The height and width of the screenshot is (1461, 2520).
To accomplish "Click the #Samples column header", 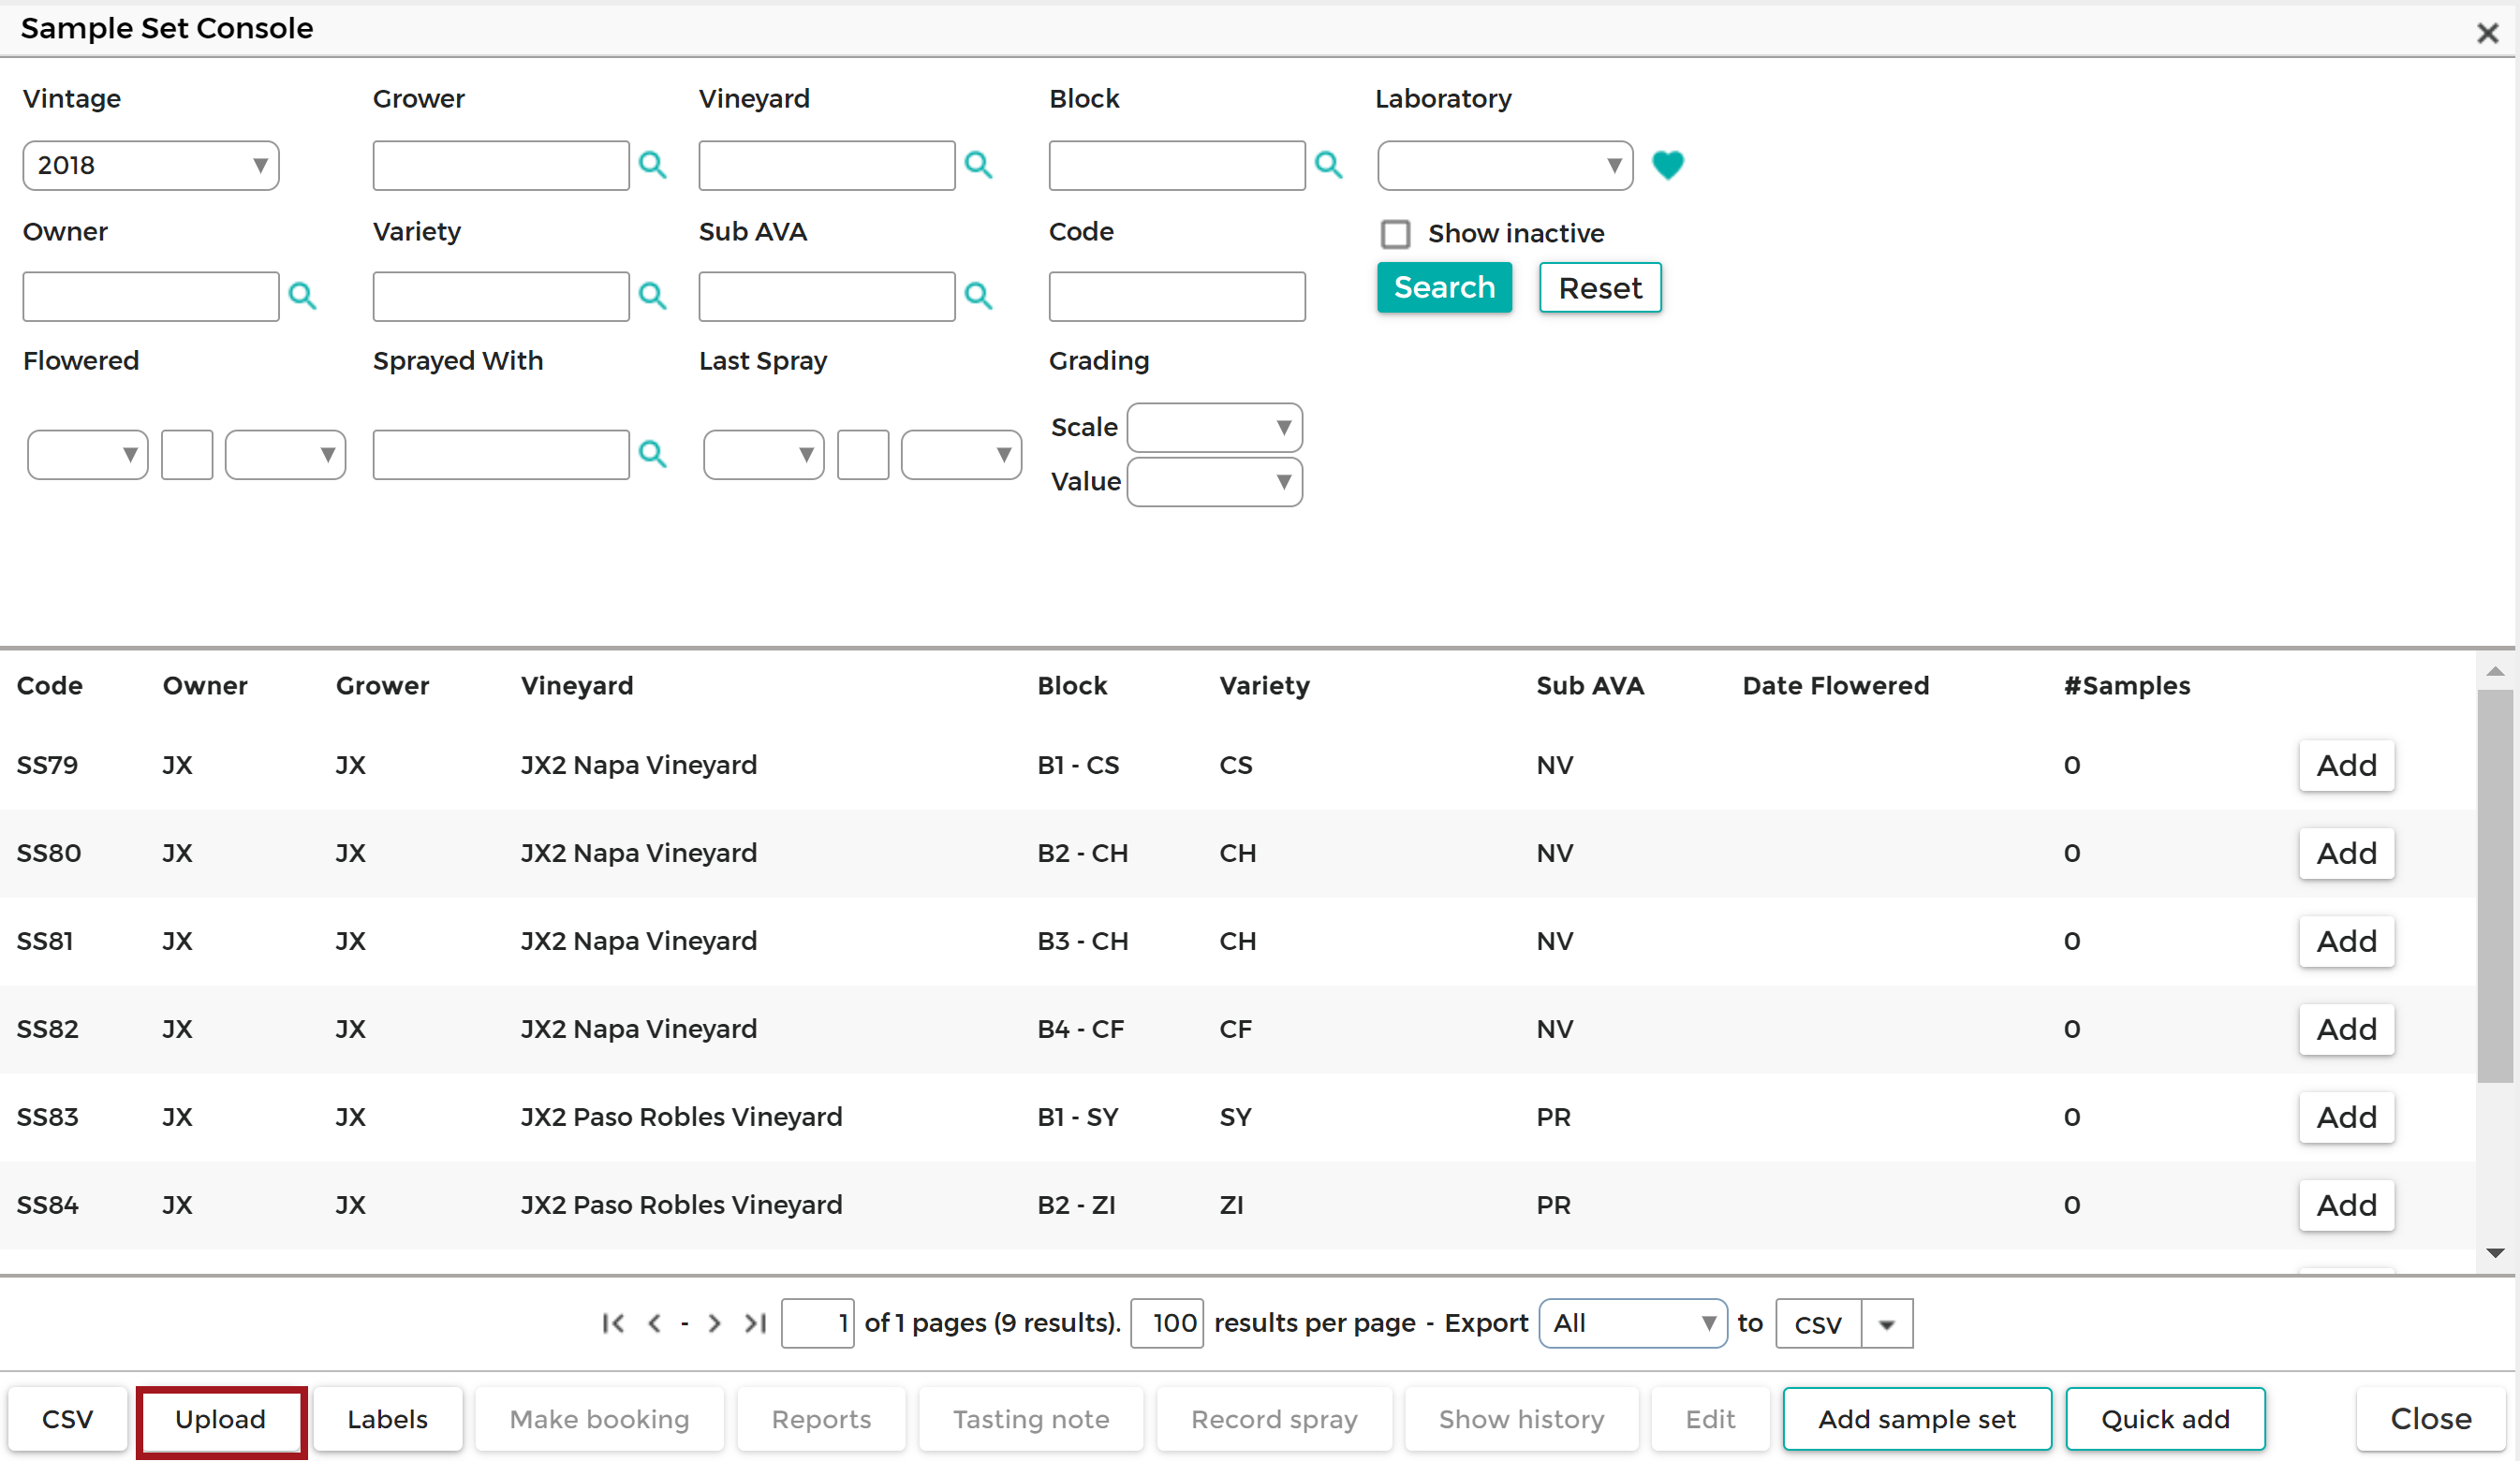I will 2127,685.
